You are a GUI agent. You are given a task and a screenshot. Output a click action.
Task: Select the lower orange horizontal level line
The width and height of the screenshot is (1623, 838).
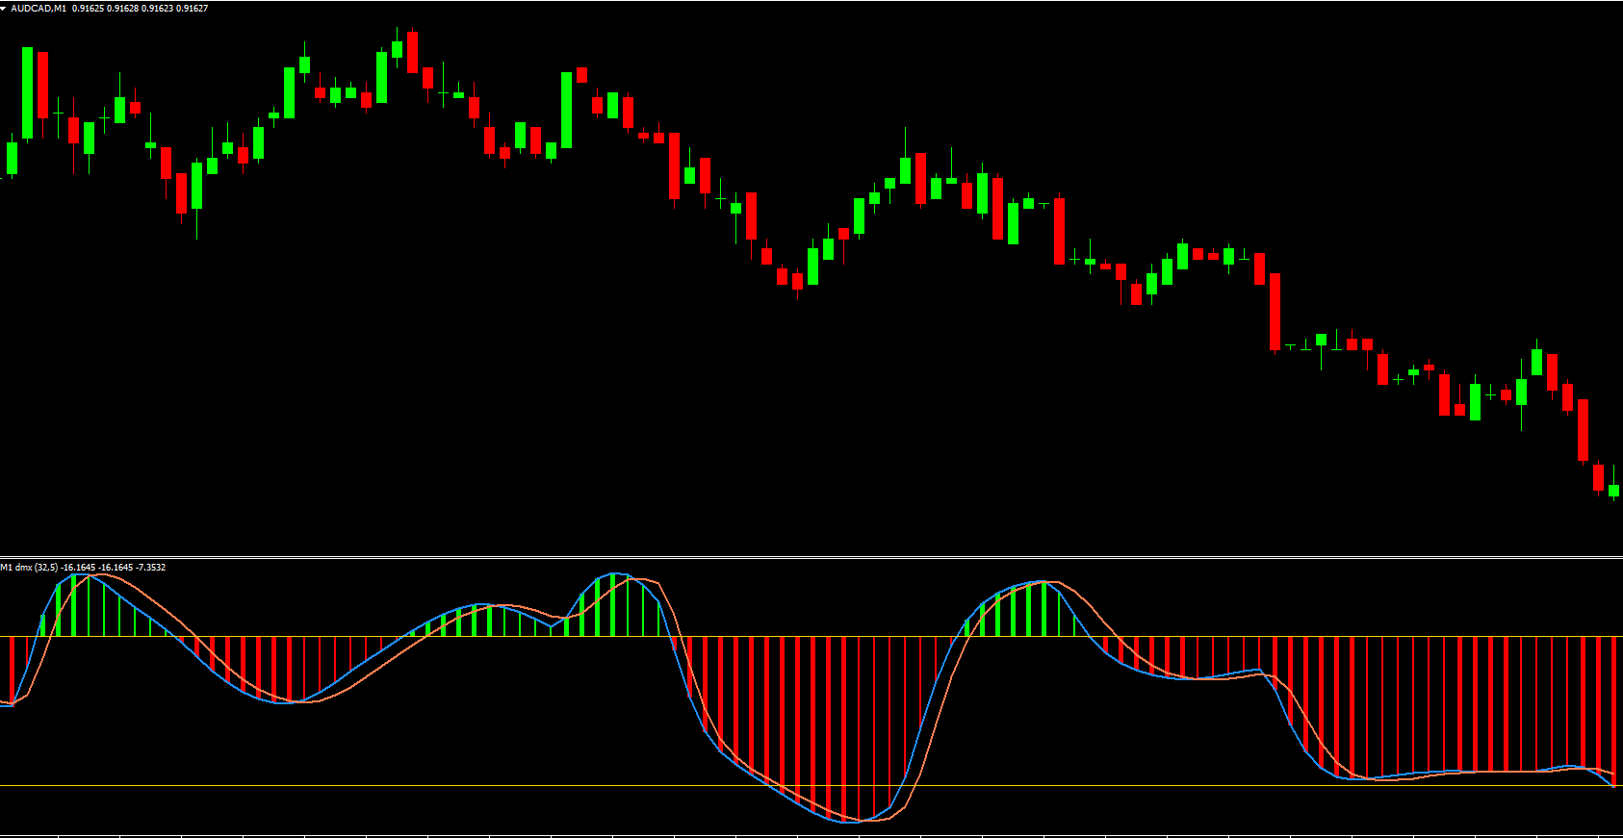coord(811,786)
